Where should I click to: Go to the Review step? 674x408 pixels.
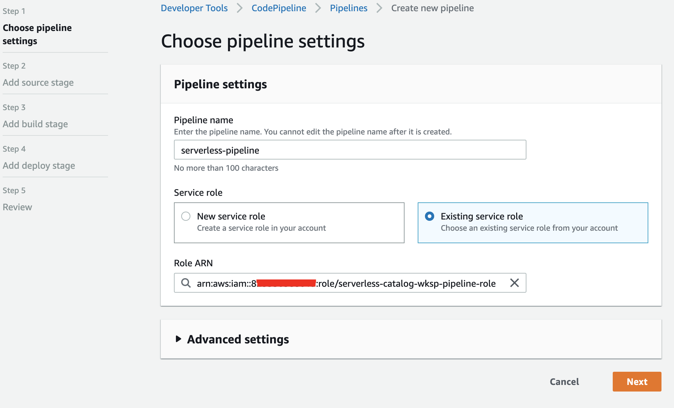(17, 207)
